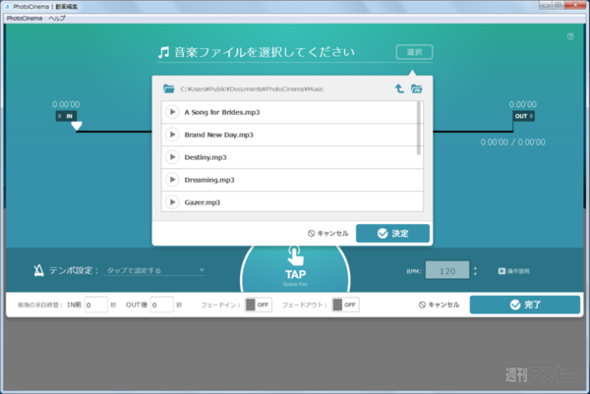Viewport: 590px width, 394px height.
Task: Select the Dreaming.mp3 row
Action: tap(292, 180)
